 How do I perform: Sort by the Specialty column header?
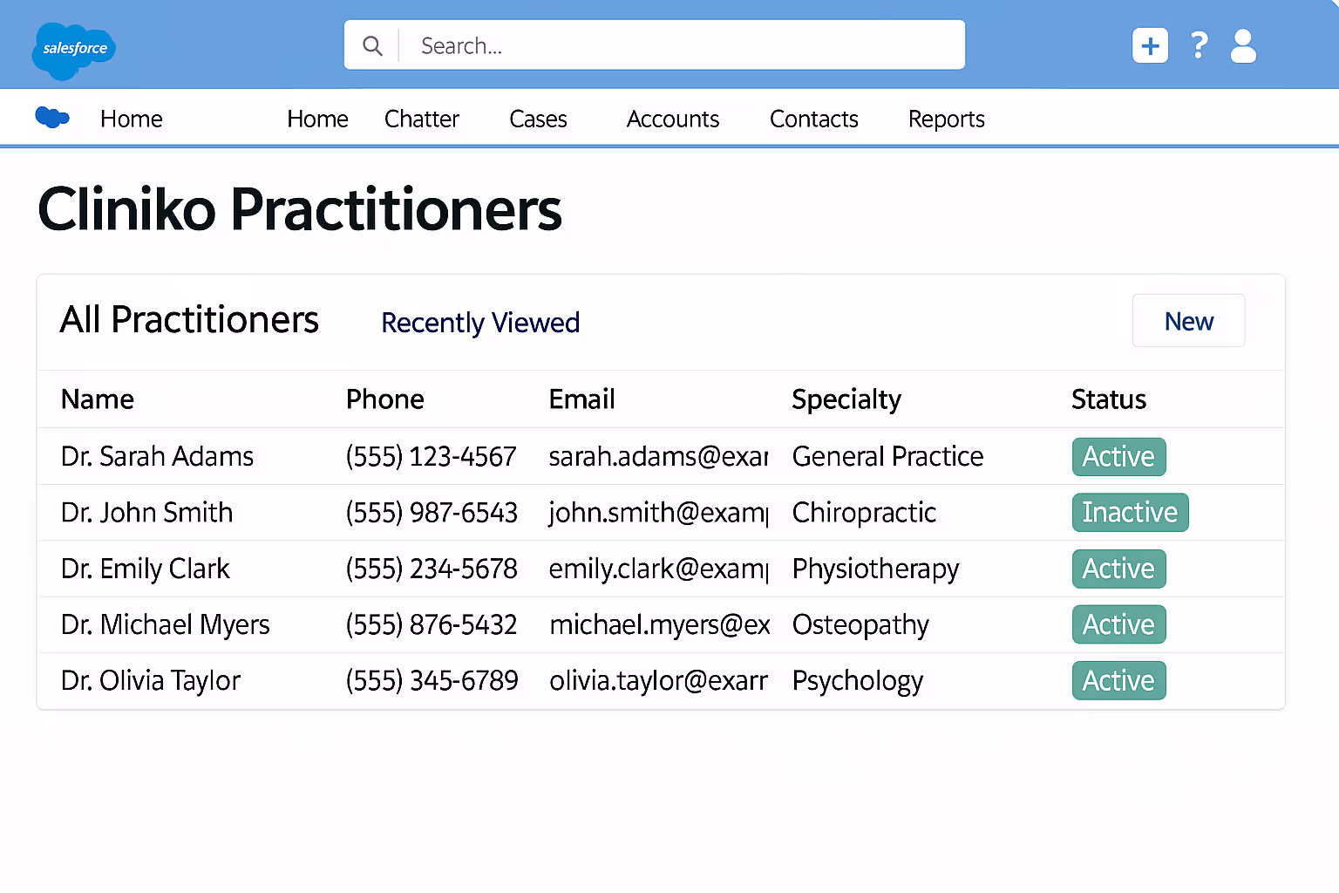tap(846, 400)
